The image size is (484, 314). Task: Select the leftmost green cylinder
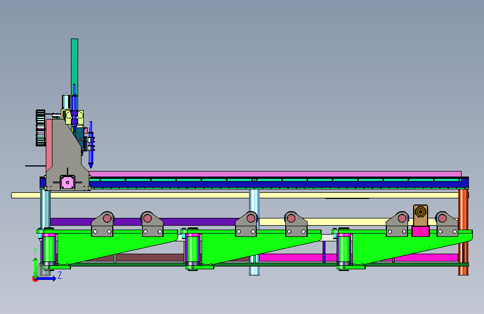[49, 249]
